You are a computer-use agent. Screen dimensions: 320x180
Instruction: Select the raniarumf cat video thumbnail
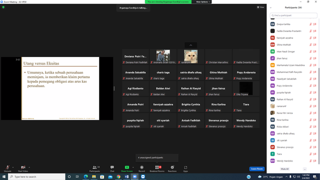pyautogui.click(x=190, y=56)
